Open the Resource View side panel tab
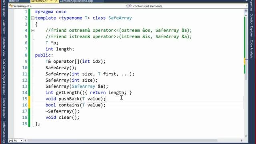Image resolution: width=256 pixels, height=144 pixels. (4, 46)
